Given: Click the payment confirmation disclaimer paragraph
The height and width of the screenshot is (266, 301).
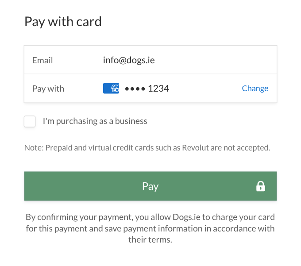Looking at the screenshot, I should point(150,228).
